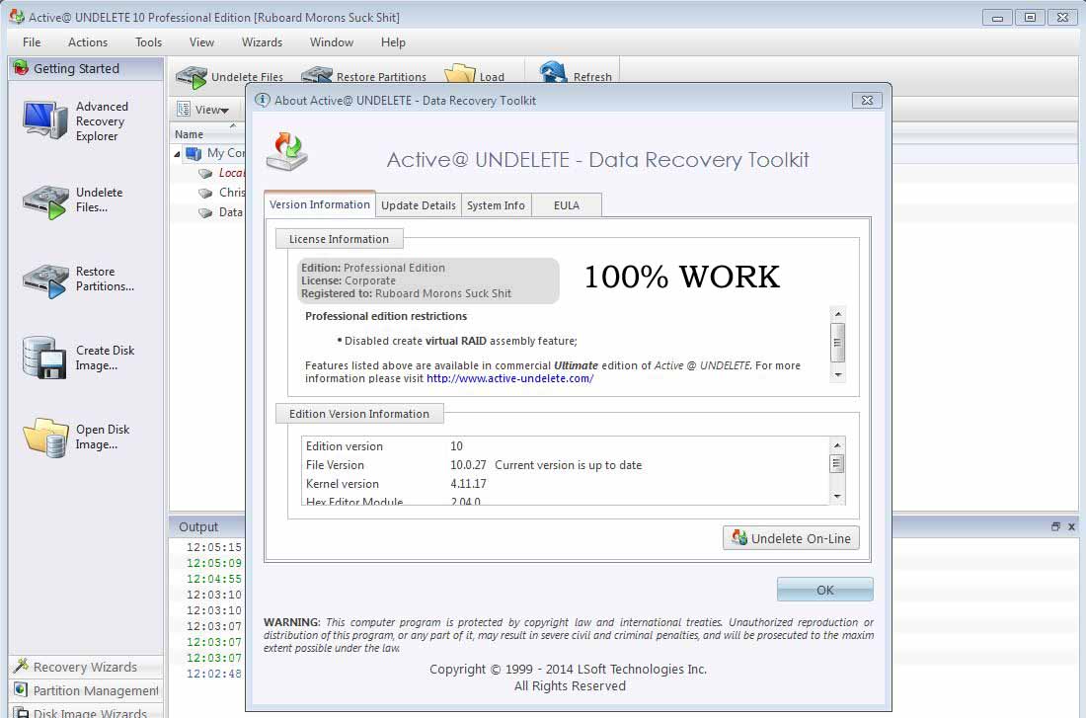
Task: Click the Undelete On-Line button
Action: pyautogui.click(x=790, y=538)
